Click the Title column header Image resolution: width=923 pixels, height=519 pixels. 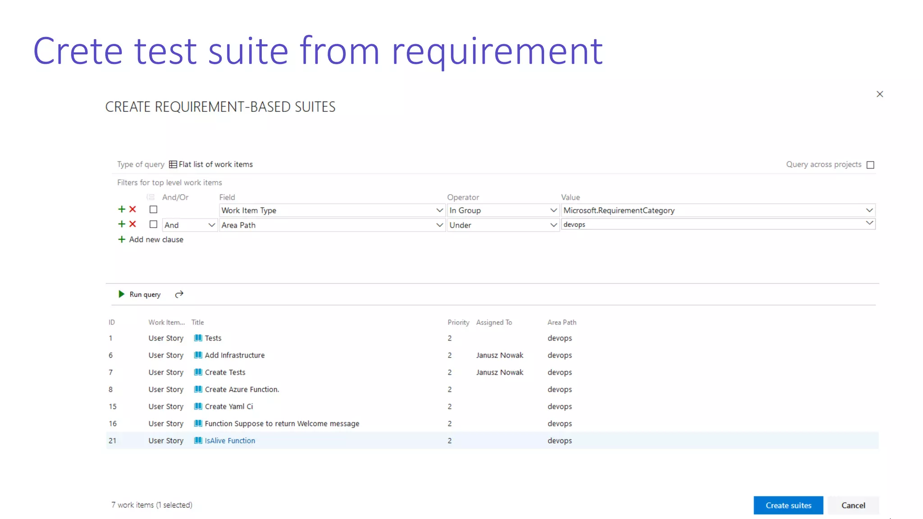tap(197, 323)
